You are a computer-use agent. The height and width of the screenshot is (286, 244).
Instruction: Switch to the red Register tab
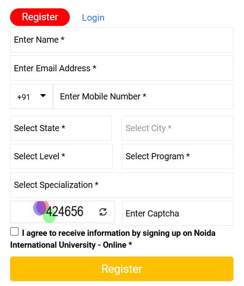click(x=40, y=17)
